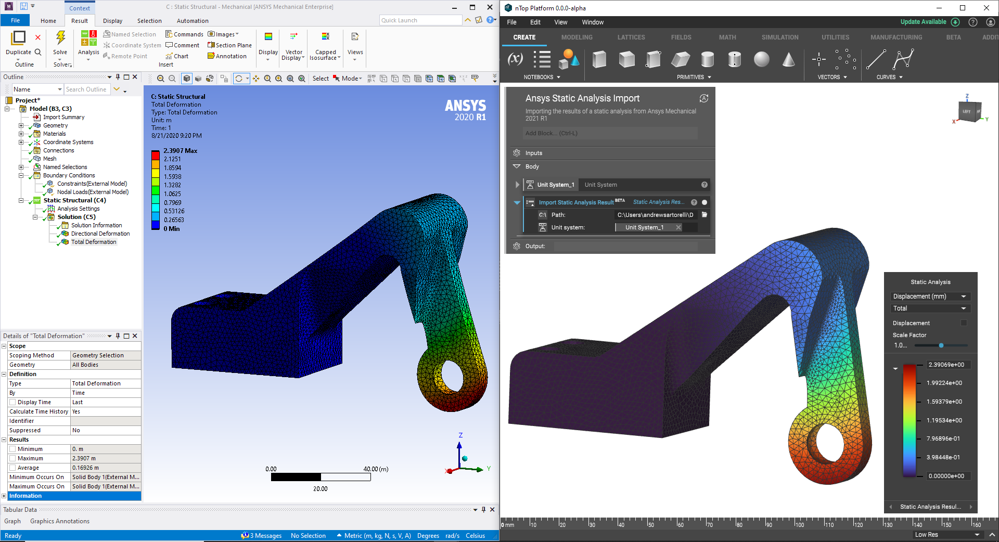
Task: Click the nTop list notebook icon
Action: (542, 59)
